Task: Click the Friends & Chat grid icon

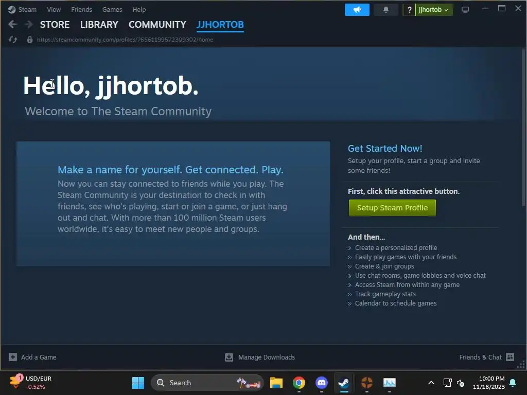Action: (510, 357)
